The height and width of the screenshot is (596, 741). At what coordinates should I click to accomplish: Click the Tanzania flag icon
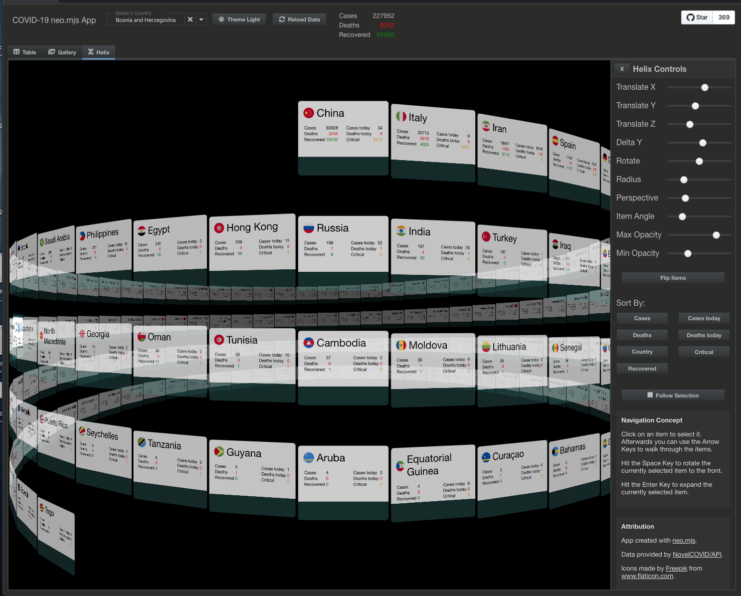[142, 442]
